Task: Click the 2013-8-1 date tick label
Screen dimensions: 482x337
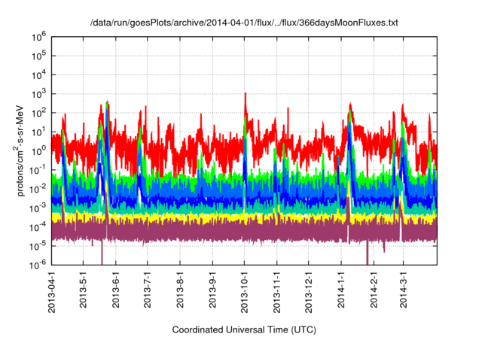Action: (x=180, y=290)
